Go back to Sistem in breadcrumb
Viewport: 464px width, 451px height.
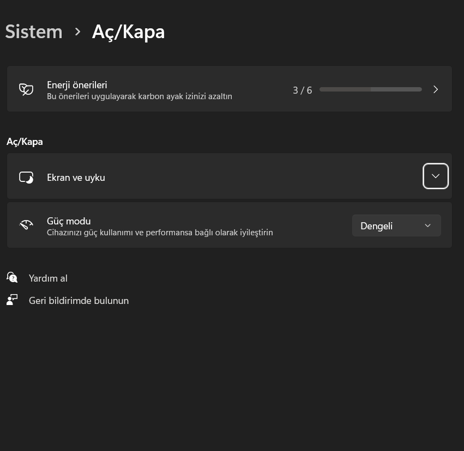point(34,32)
